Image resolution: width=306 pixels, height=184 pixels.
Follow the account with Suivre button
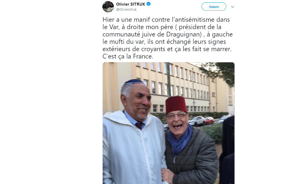214,7
